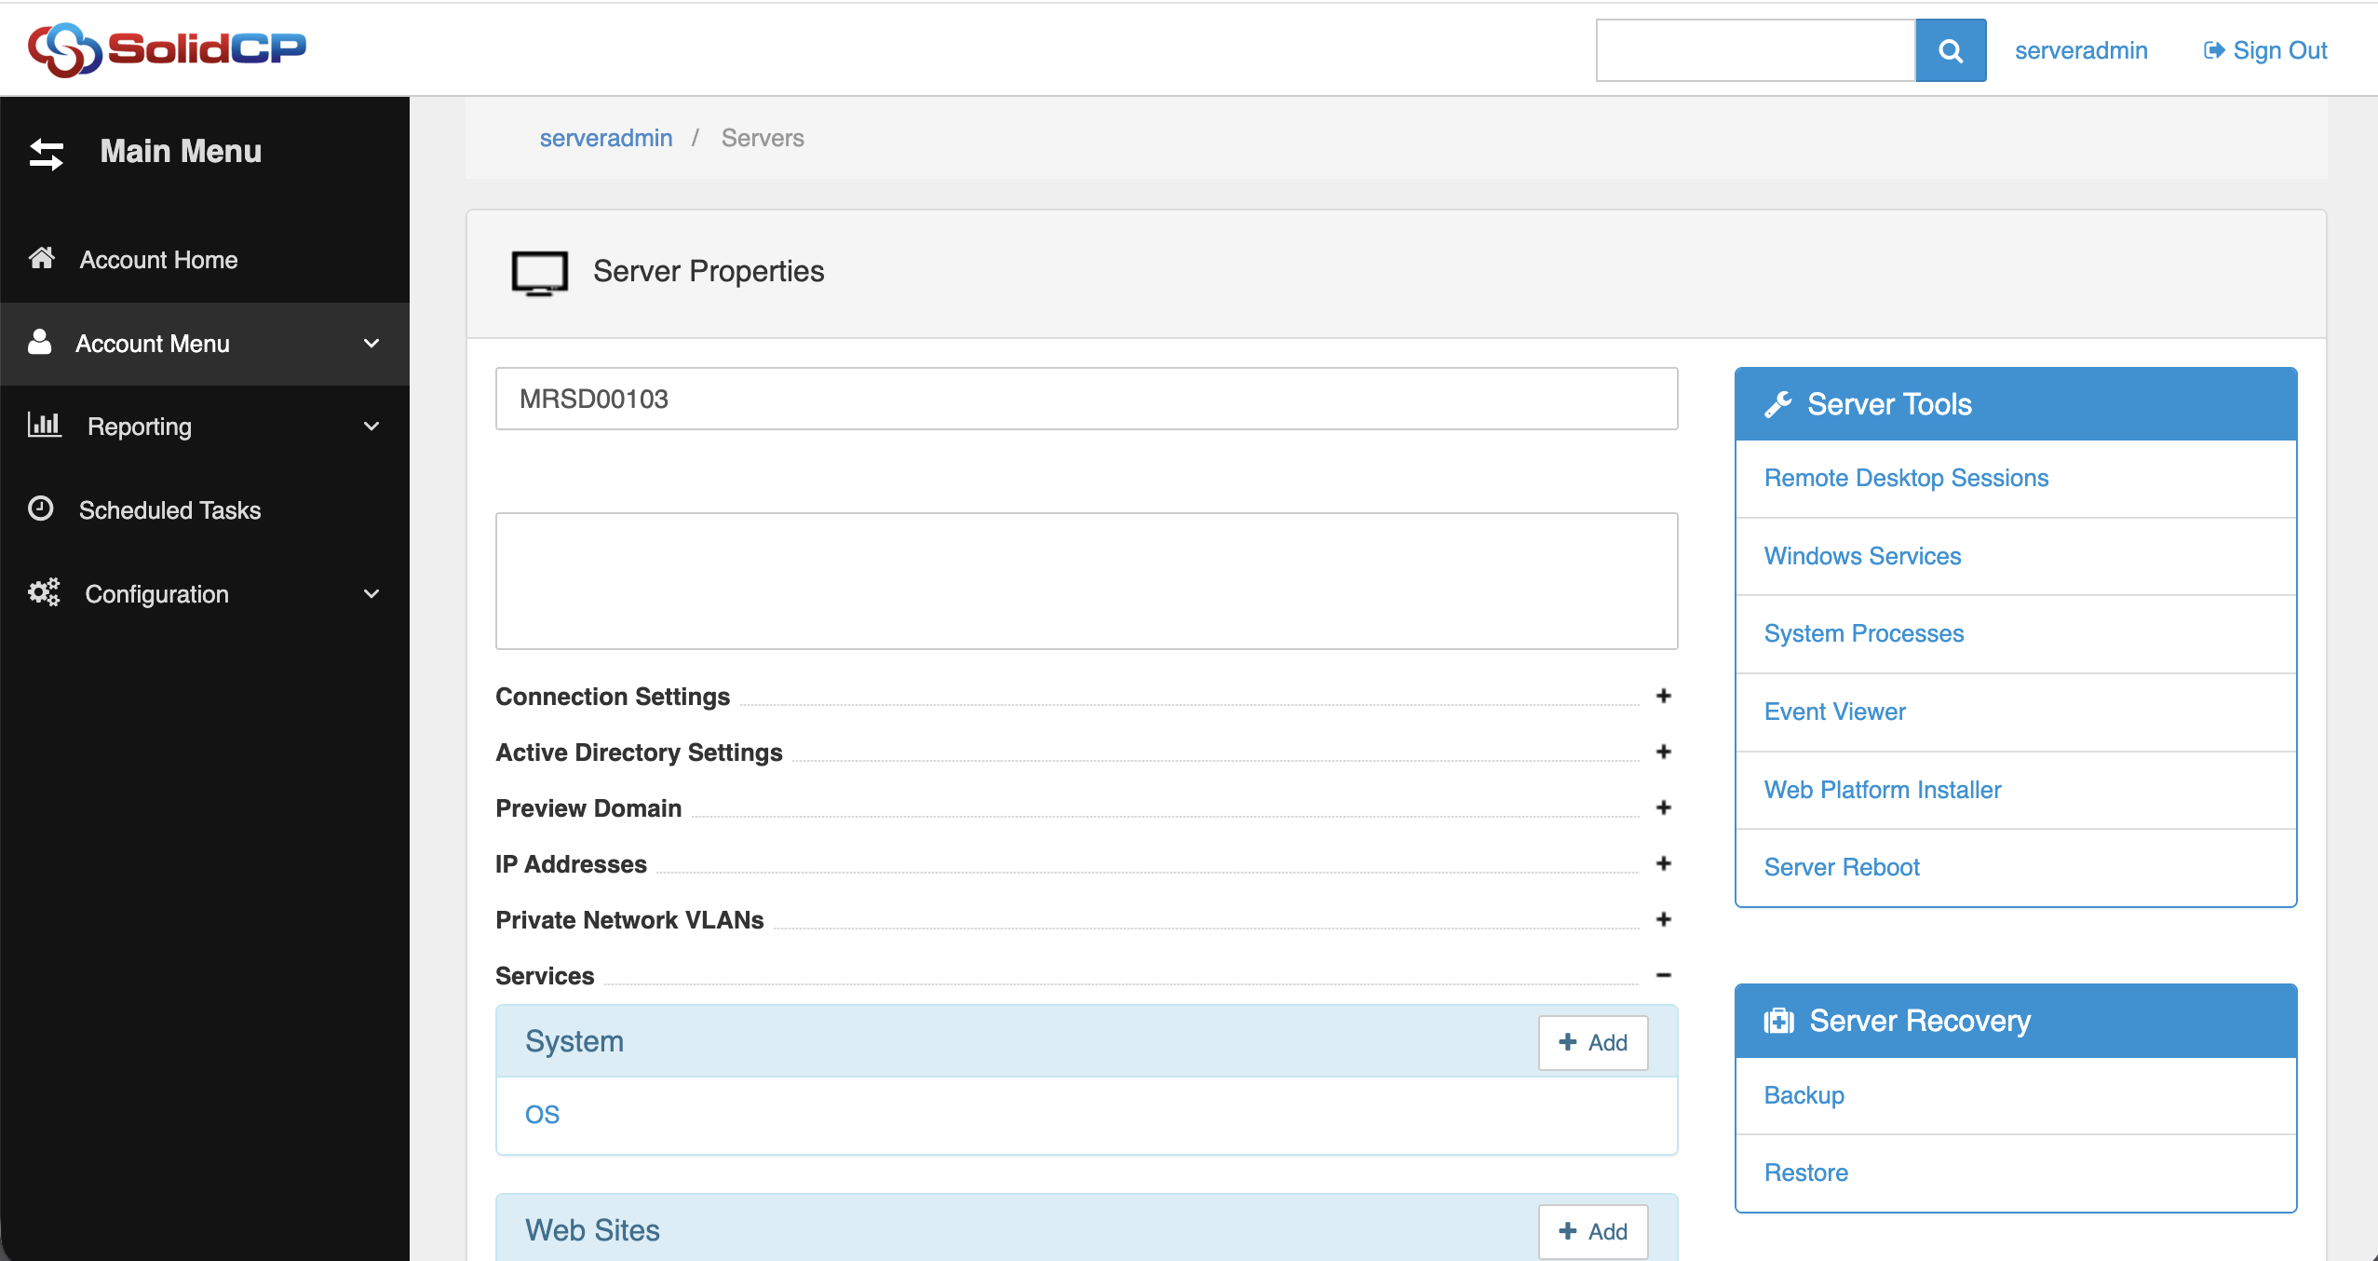Click the Configuration gears icon
The height and width of the screenshot is (1261, 2378).
(44, 592)
